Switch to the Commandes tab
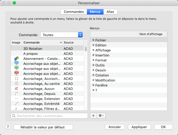Screen dimensions: 178x135 pos(74,12)
